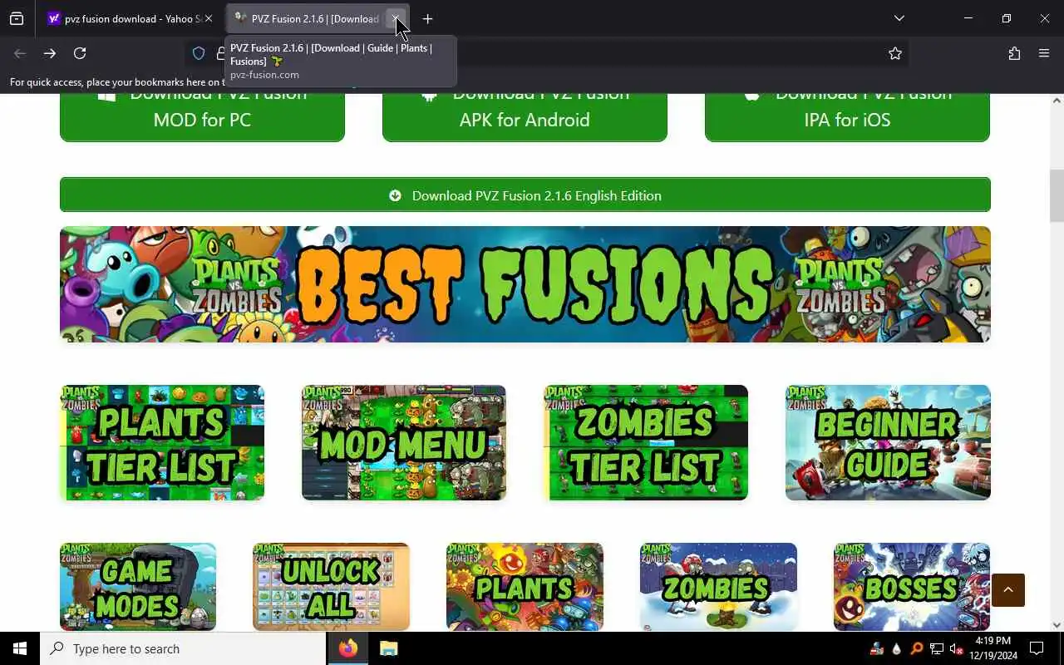Bookmark this page with the star
The image size is (1064, 665).
(x=895, y=53)
